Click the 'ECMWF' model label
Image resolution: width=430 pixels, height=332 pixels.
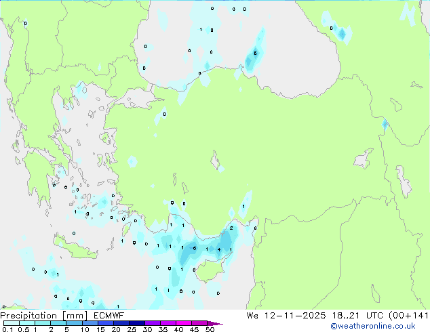pos(109,316)
